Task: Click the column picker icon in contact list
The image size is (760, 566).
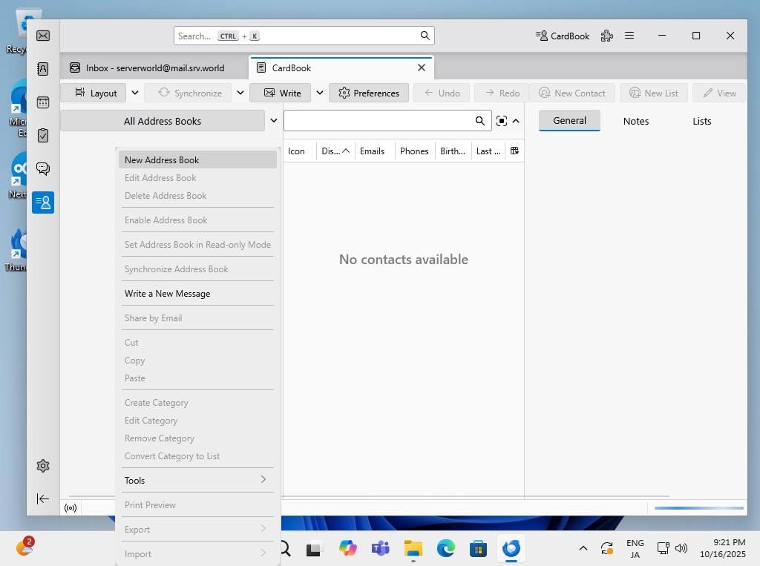Action: tap(514, 151)
